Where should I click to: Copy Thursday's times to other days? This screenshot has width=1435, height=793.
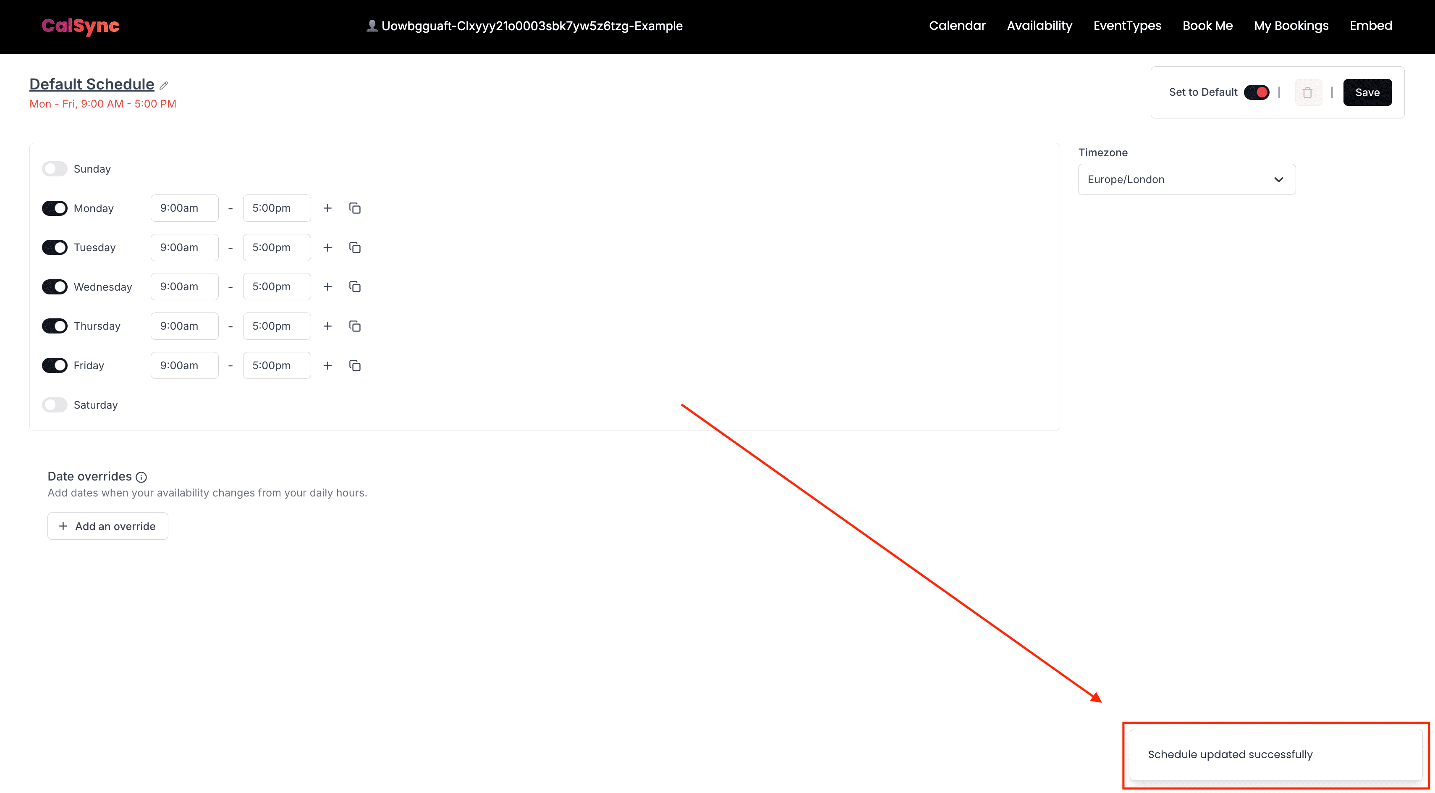pos(355,326)
